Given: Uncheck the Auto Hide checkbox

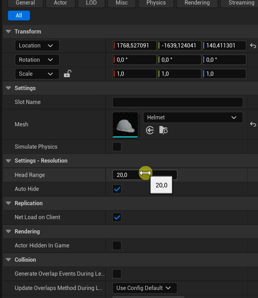Looking at the screenshot, I should click(x=117, y=189).
